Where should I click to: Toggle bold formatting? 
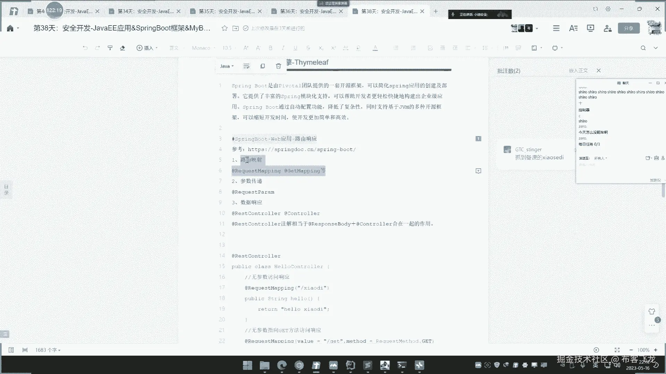pos(270,48)
